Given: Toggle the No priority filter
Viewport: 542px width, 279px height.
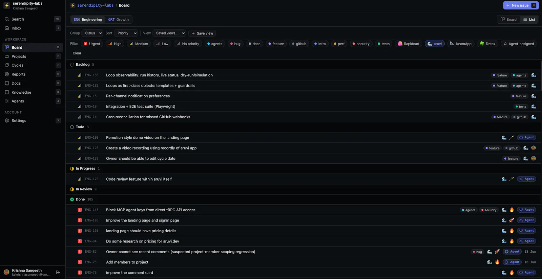Looking at the screenshot, I should tap(188, 44).
